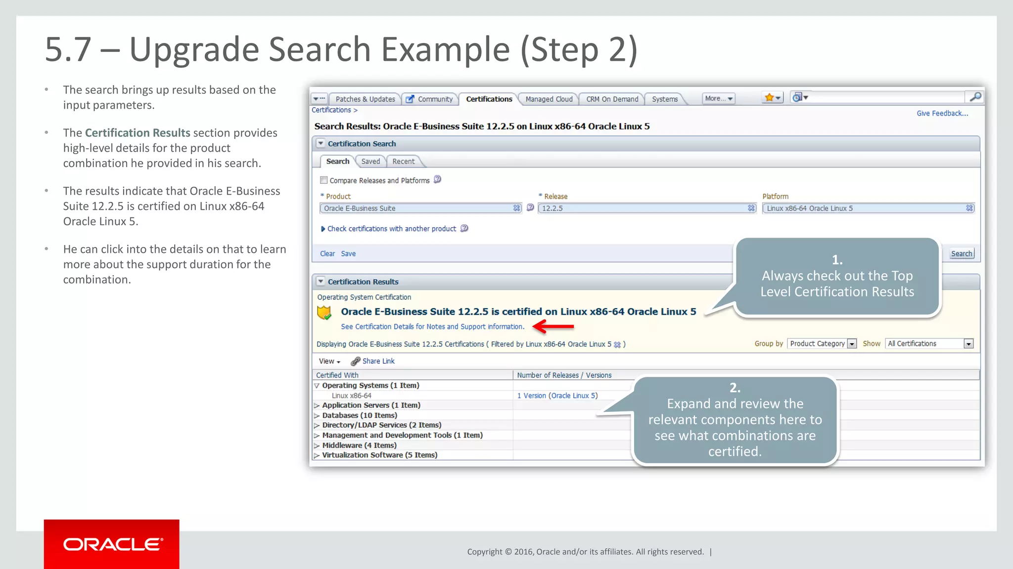
Task: Click the Number of Releases / Versions header
Action: coord(564,375)
